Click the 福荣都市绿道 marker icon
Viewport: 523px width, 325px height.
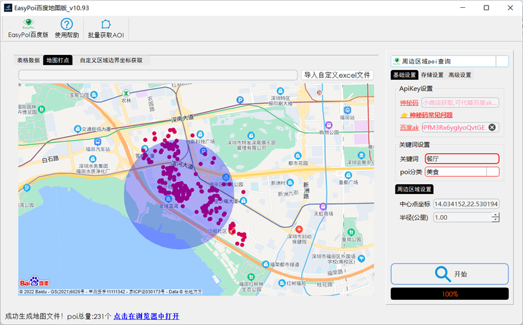pyautogui.click(x=265, y=265)
